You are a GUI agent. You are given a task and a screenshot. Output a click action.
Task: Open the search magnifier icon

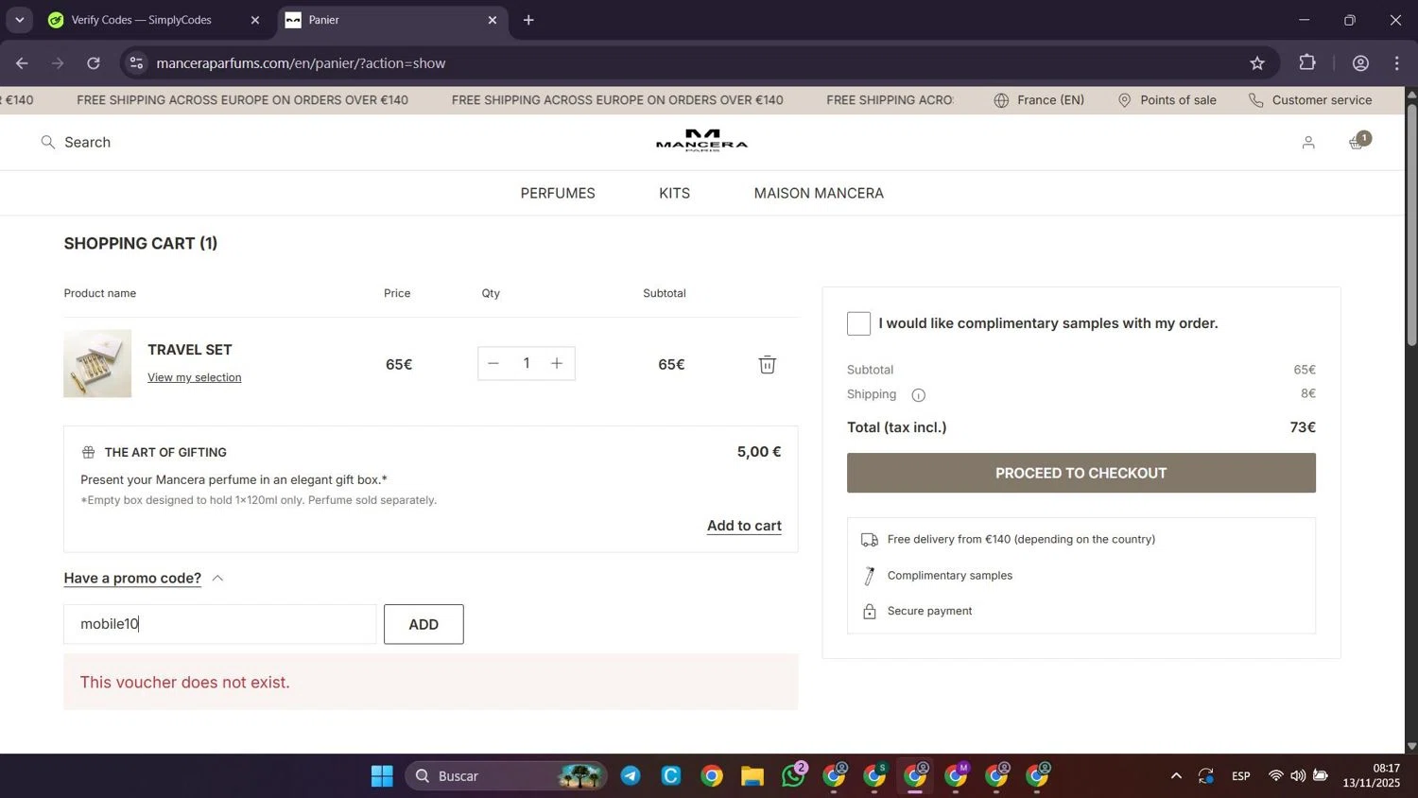[x=47, y=143]
